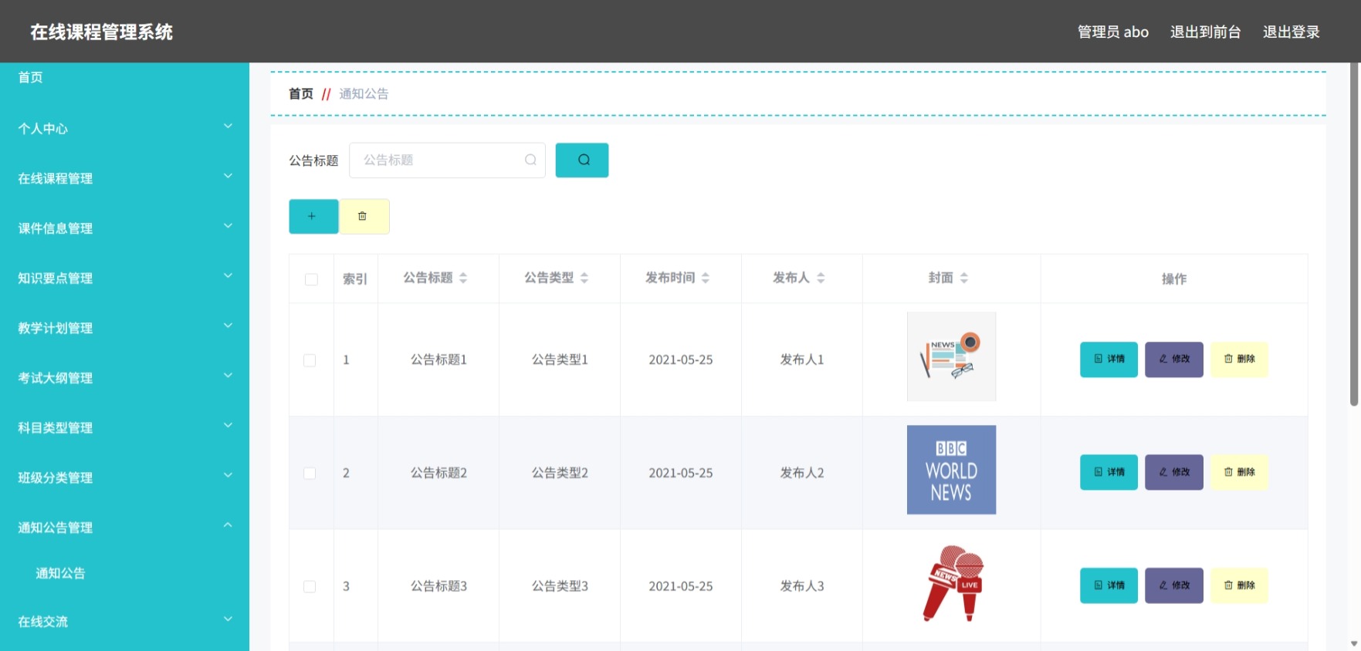Open 详情 for 公告标题3 row

tap(1109, 585)
